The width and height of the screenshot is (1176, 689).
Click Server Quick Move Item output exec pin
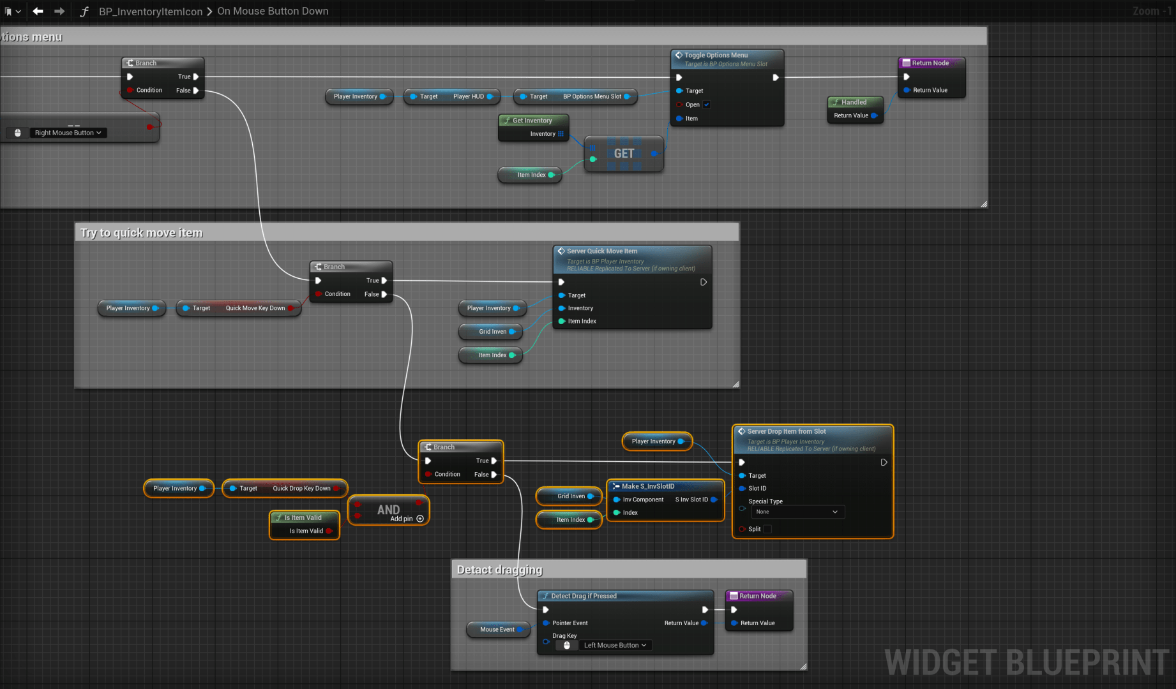click(703, 282)
